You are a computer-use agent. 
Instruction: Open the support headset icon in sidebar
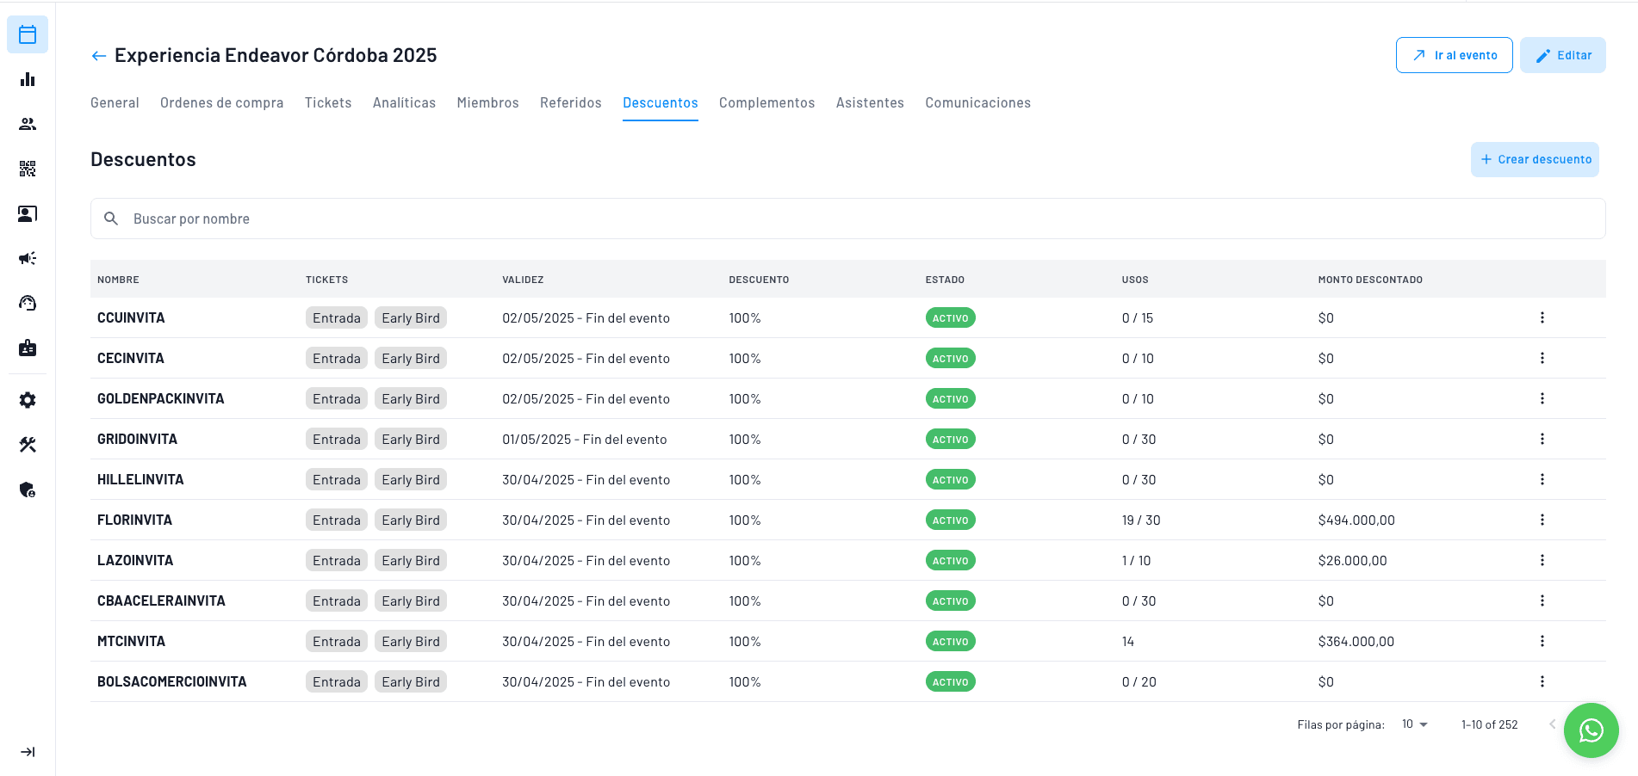pyautogui.click(x=27, y=303)
